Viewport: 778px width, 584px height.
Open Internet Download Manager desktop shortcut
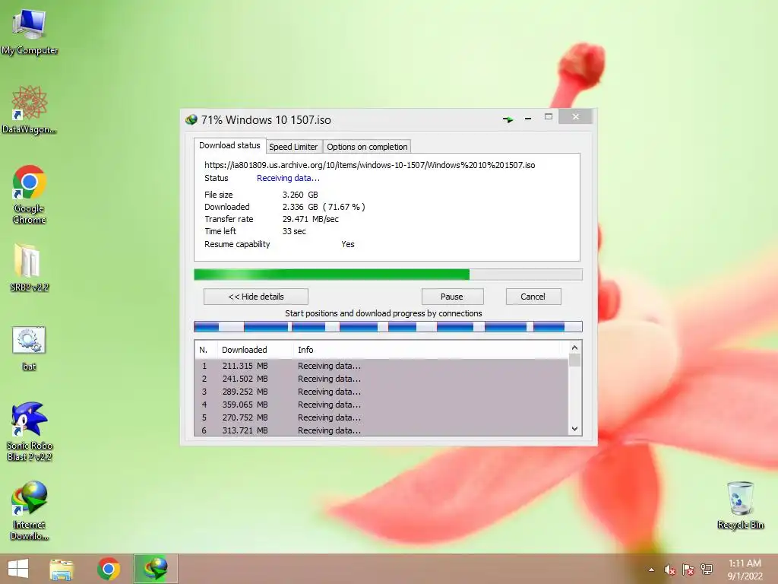[x=30, y=510]
